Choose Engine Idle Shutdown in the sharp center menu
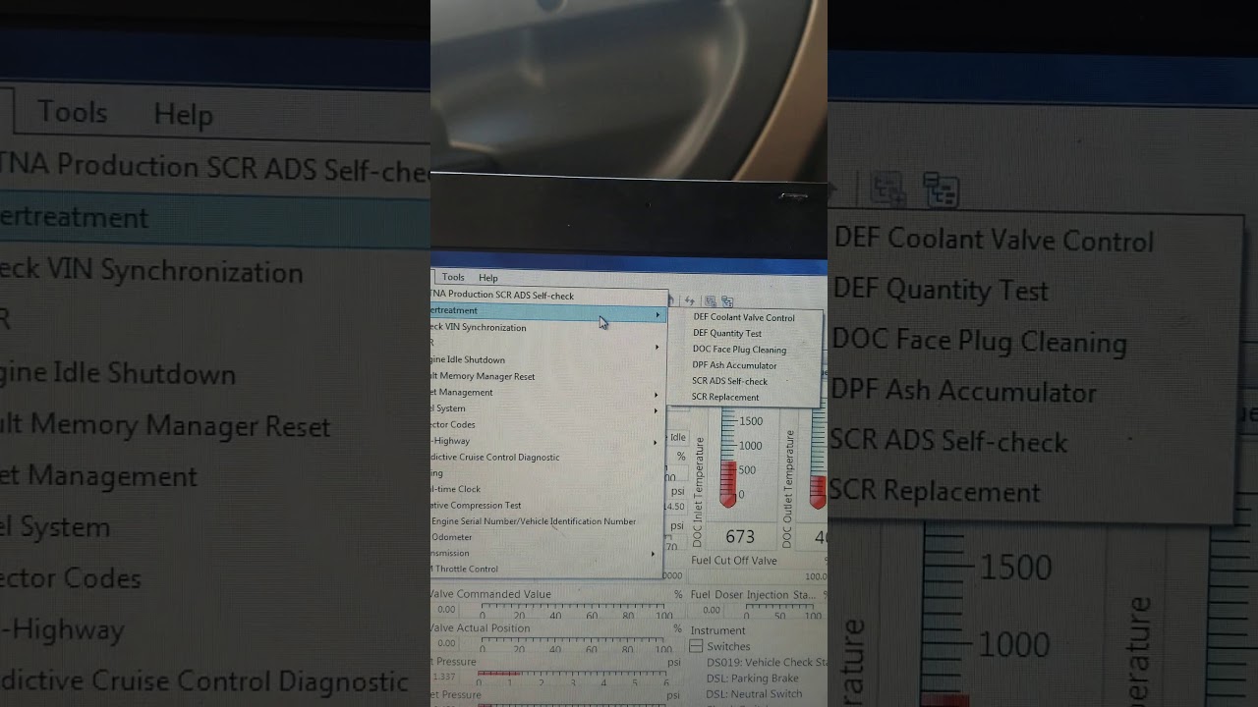Image resolution: width=1258 pixels, height=707 pixels. tap(468, 360)
